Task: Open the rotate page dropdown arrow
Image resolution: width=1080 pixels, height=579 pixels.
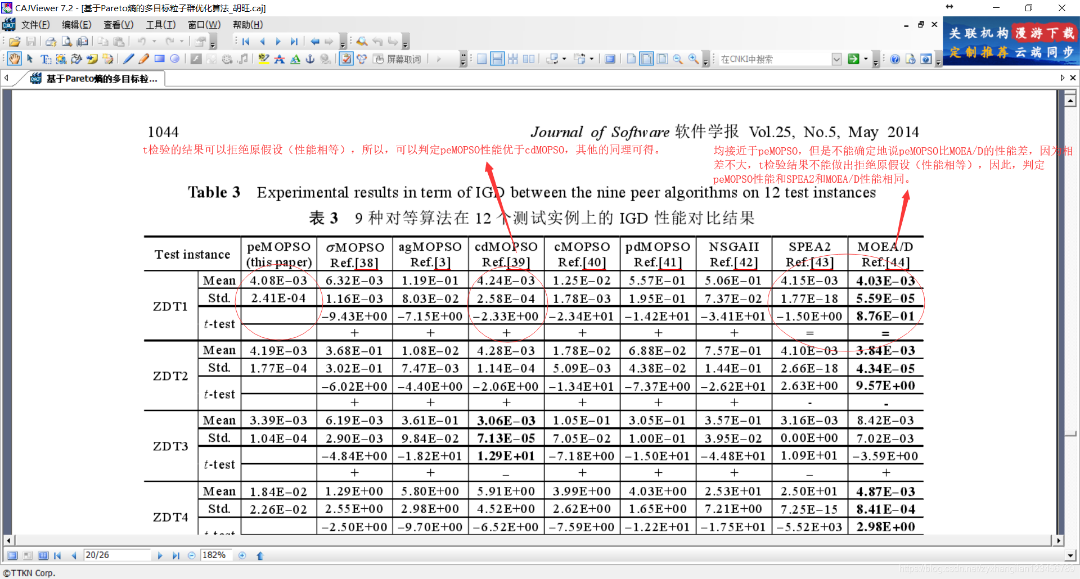Action: click(x=564, y=59)
